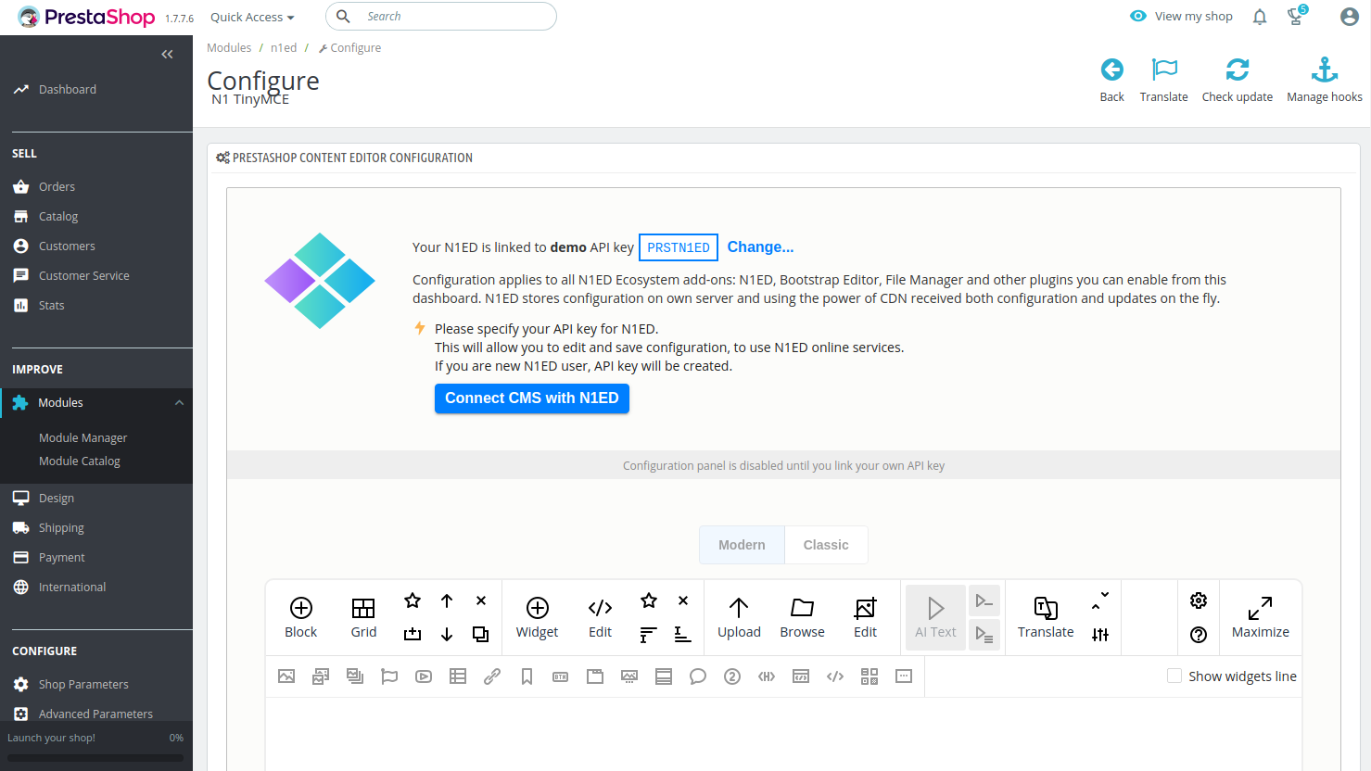Image resolution: width=1371 pixels, height=771 pixels.
Task: Collapse the Modules sidebar section
Action: [179, 402]
